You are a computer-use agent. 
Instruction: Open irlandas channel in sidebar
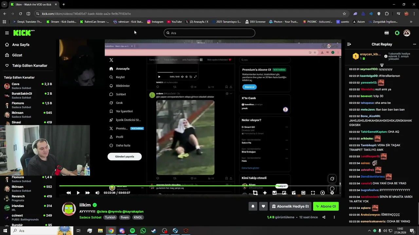pyautogui.click(x=28, y=208)
